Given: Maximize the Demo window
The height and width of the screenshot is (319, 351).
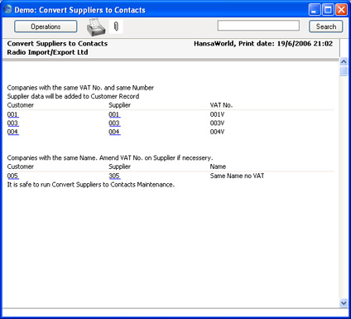Looking at the screenshot, I should (x=328, y=10).
